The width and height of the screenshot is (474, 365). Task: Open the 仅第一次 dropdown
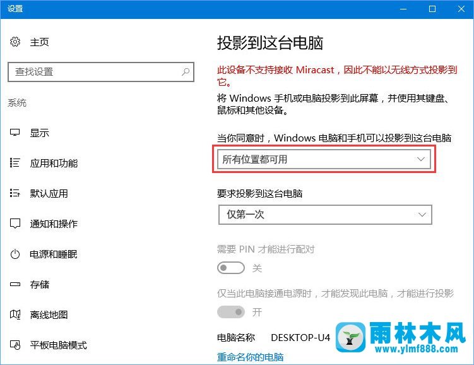tap(325, 215)
